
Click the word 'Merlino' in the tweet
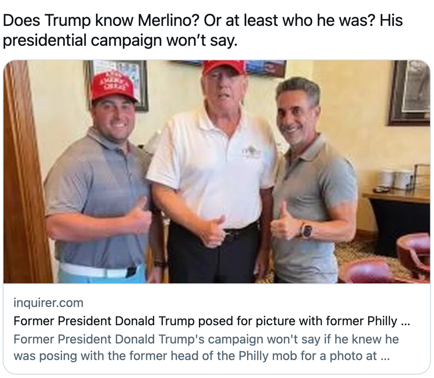coord(168,21)
